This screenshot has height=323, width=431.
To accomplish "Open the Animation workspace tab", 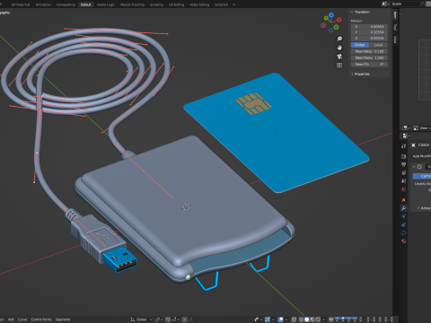I will pyautogui.click(x=43, y=4).
